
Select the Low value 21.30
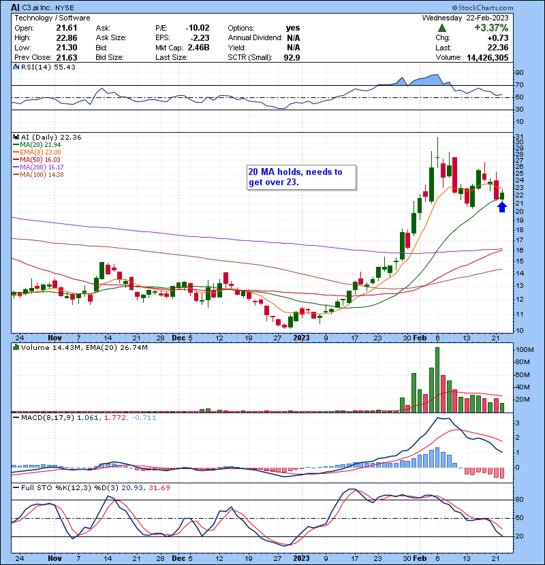click(x=67, y=48)
